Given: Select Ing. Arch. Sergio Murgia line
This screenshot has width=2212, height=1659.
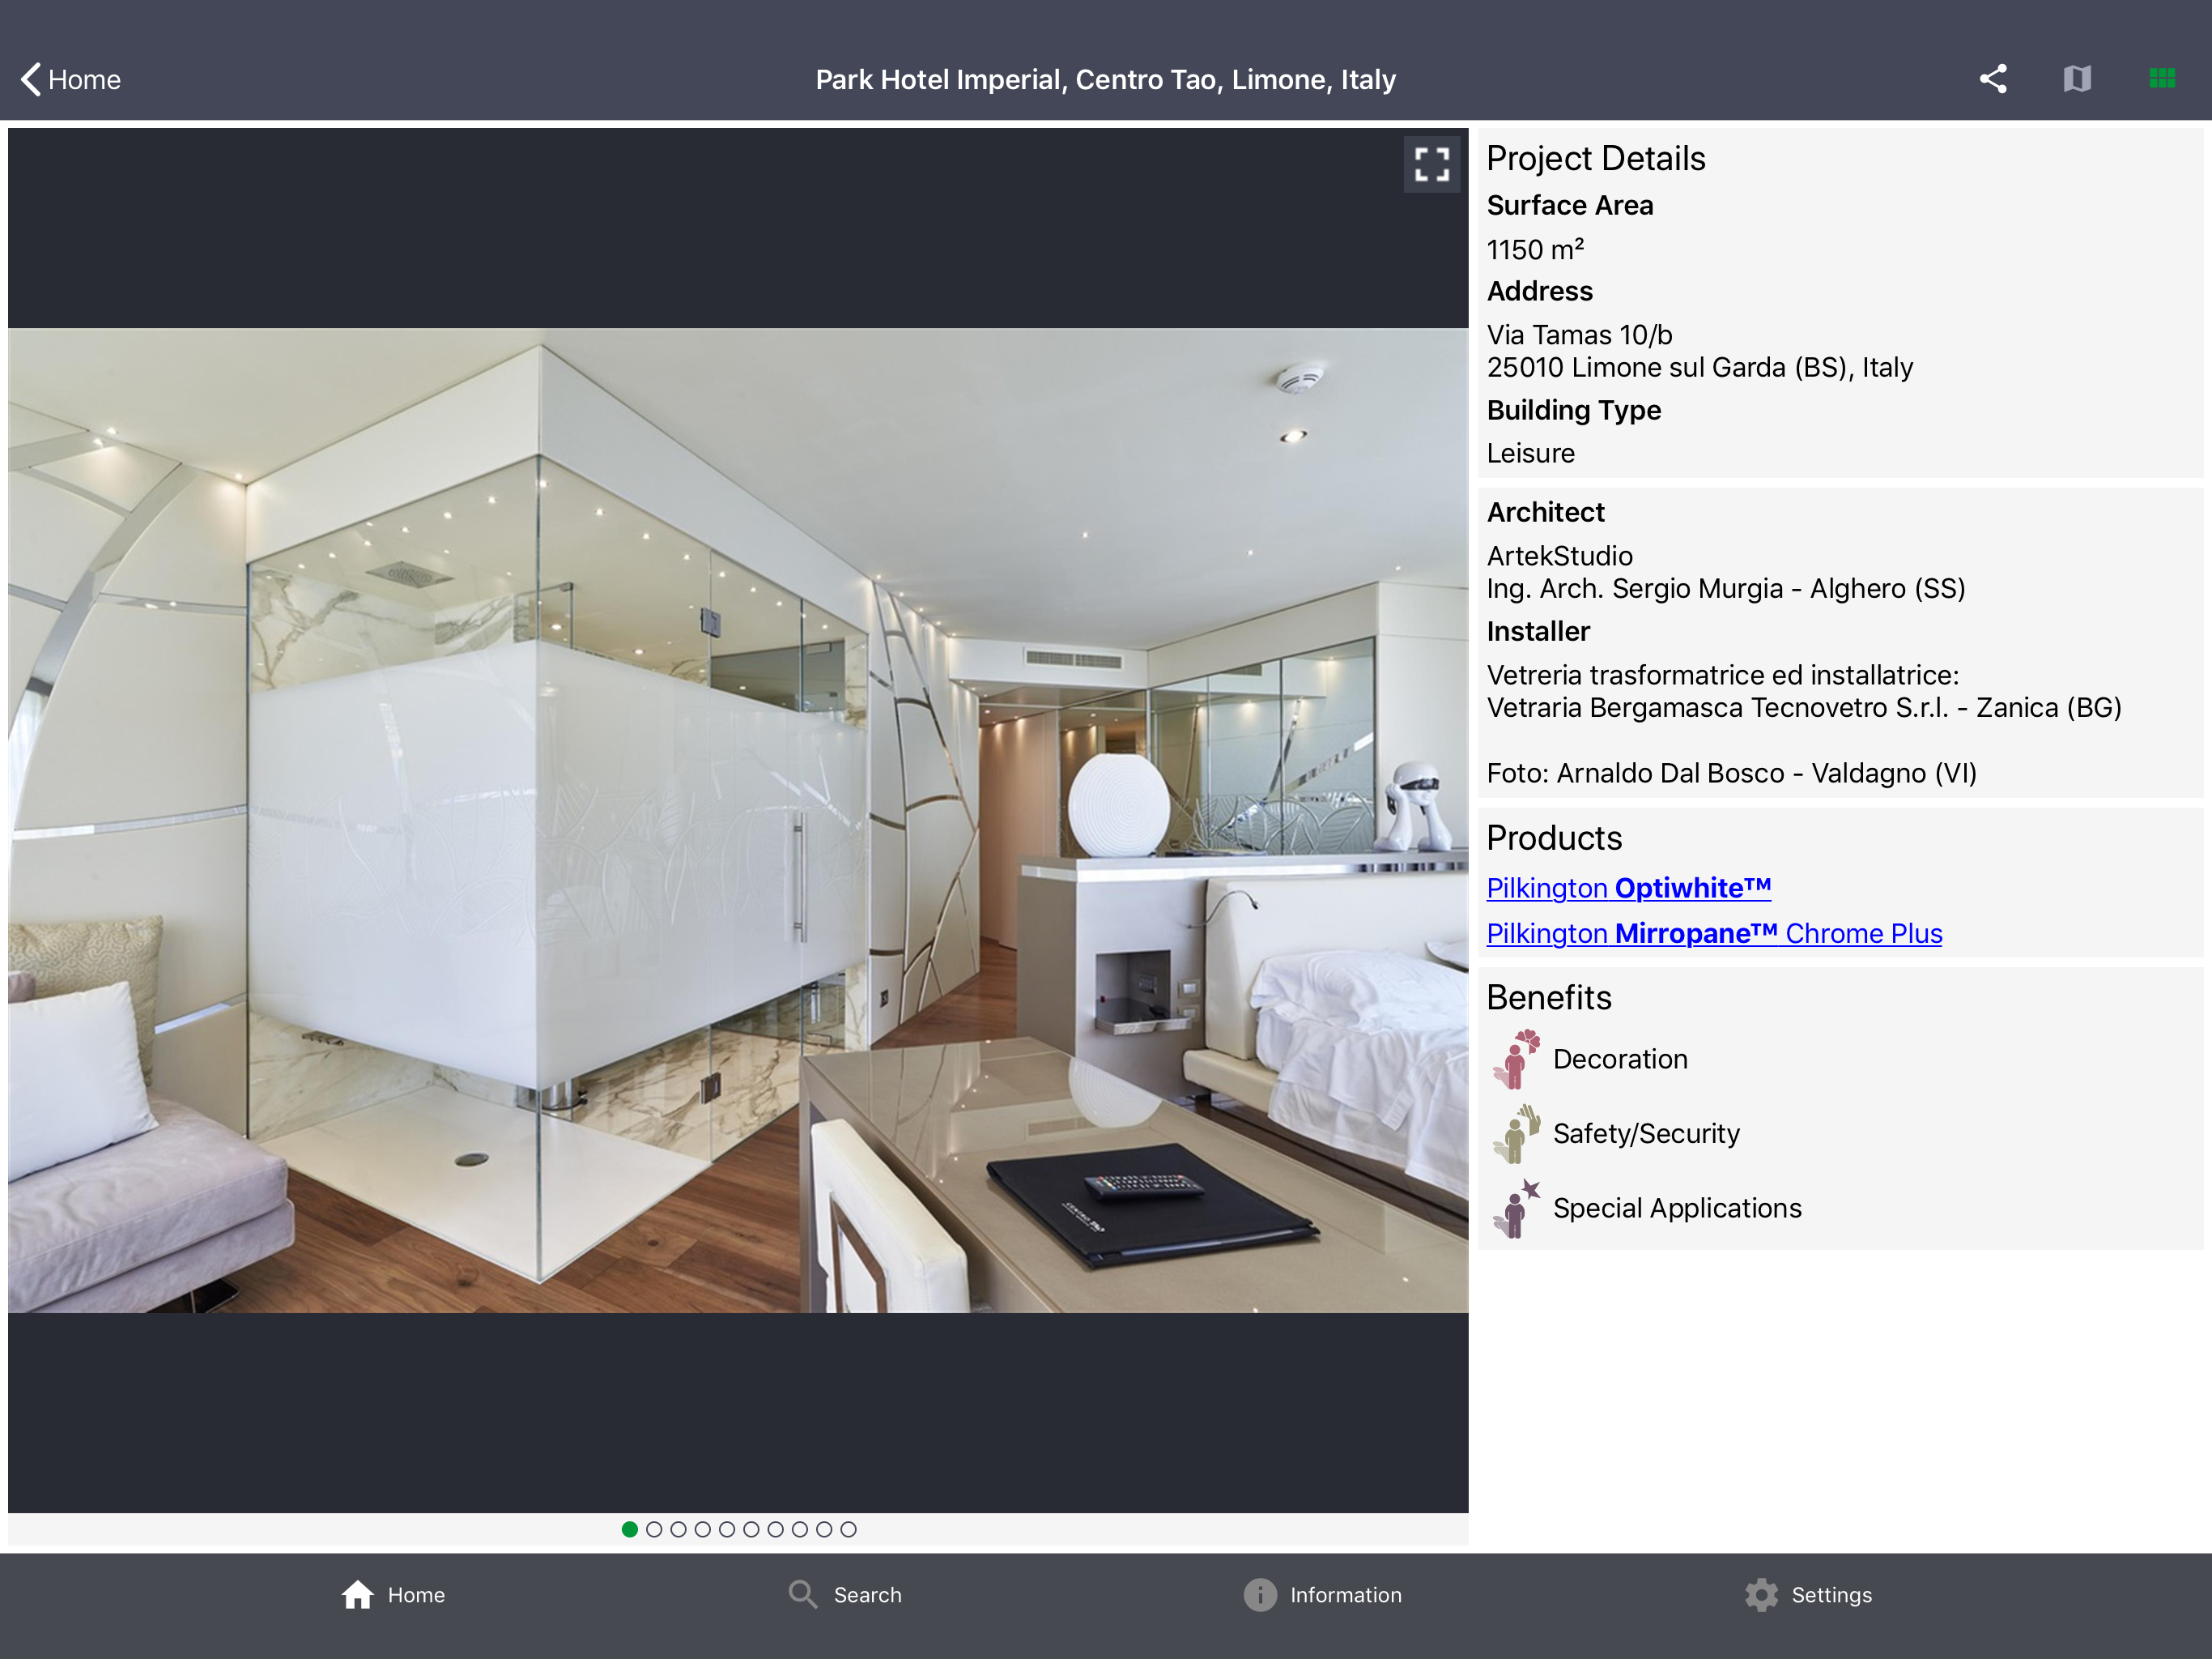Looking at the screenshot, I should (x=1726, y=588).
